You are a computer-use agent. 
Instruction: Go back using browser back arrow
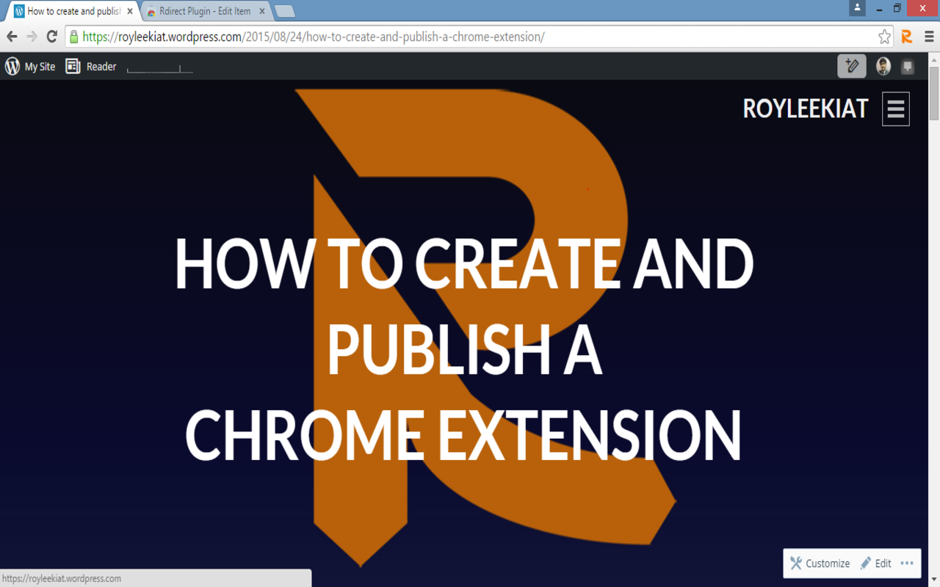(12, 37)
